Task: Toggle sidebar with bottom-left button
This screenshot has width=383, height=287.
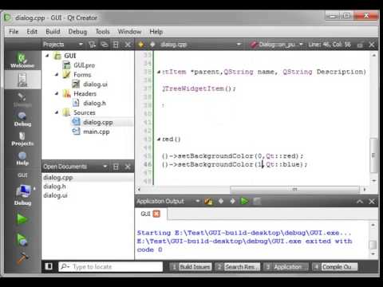Action: (49, 266)
